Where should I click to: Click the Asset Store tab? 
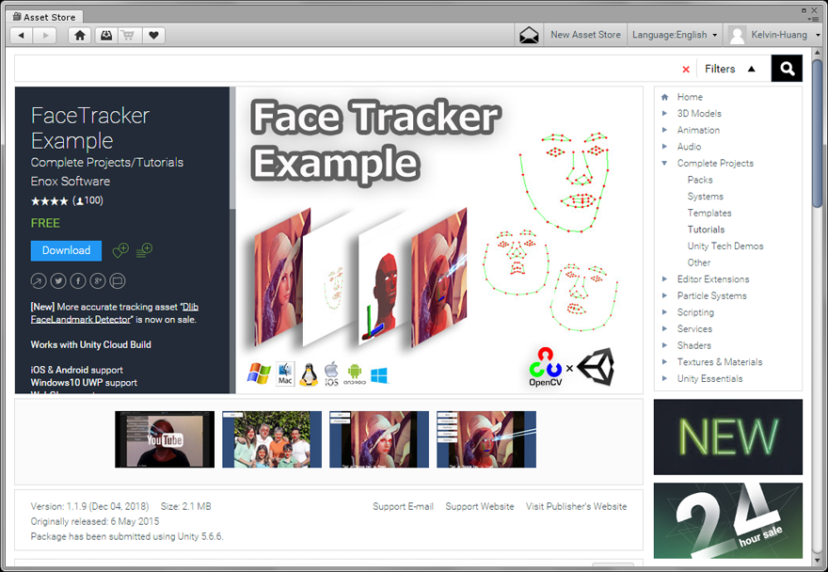[44, 17]
